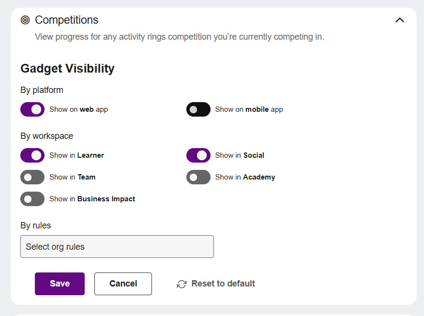Turn off the Show in Social toggle

(x=198, y=155)
